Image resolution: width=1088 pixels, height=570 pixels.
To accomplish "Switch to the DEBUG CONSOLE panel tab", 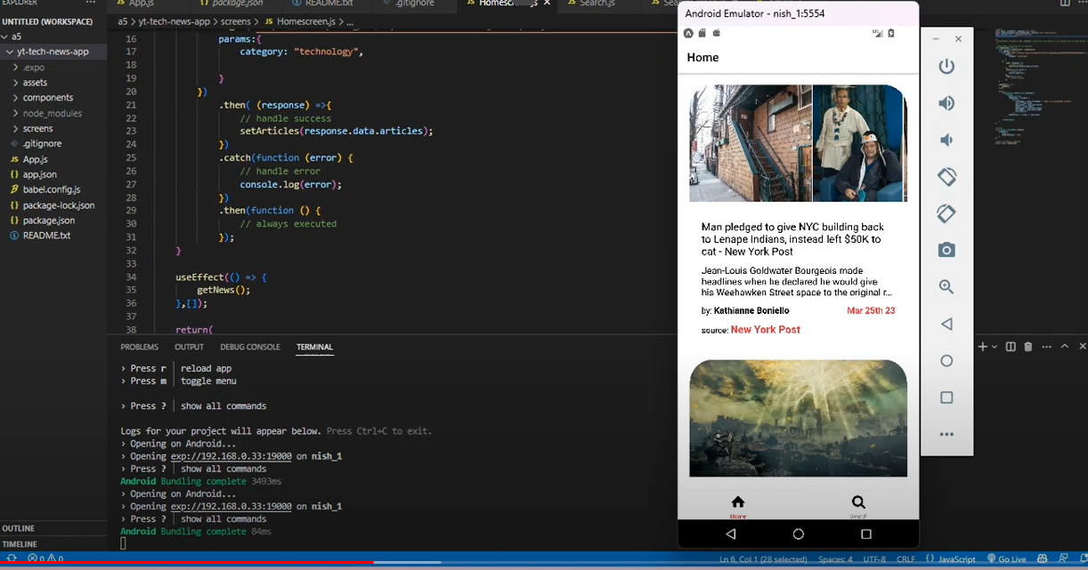I will click(250, 347).
